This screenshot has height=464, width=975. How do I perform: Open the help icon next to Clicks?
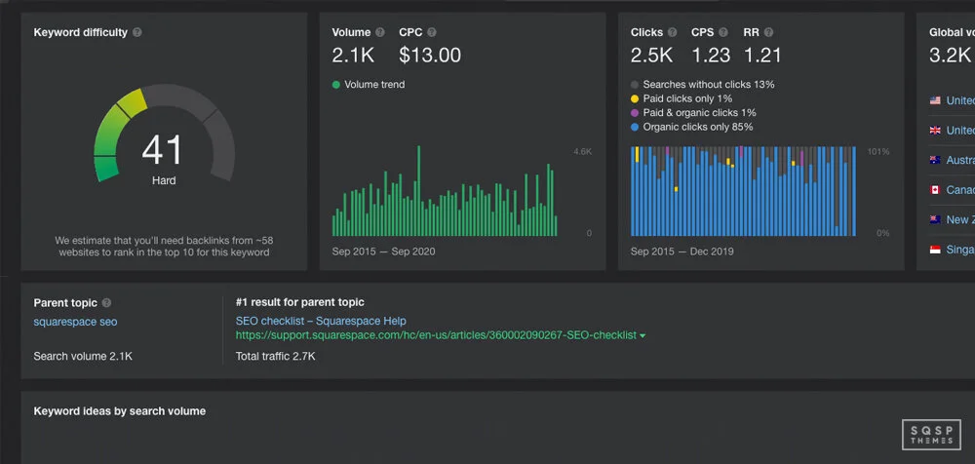click(x=672, y=32)
